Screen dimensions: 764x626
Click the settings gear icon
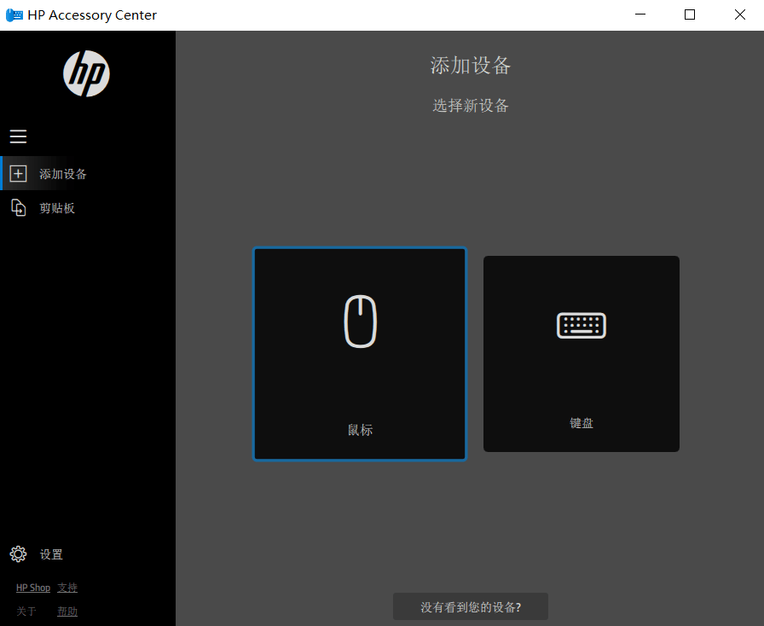click(x=18, y=554)
